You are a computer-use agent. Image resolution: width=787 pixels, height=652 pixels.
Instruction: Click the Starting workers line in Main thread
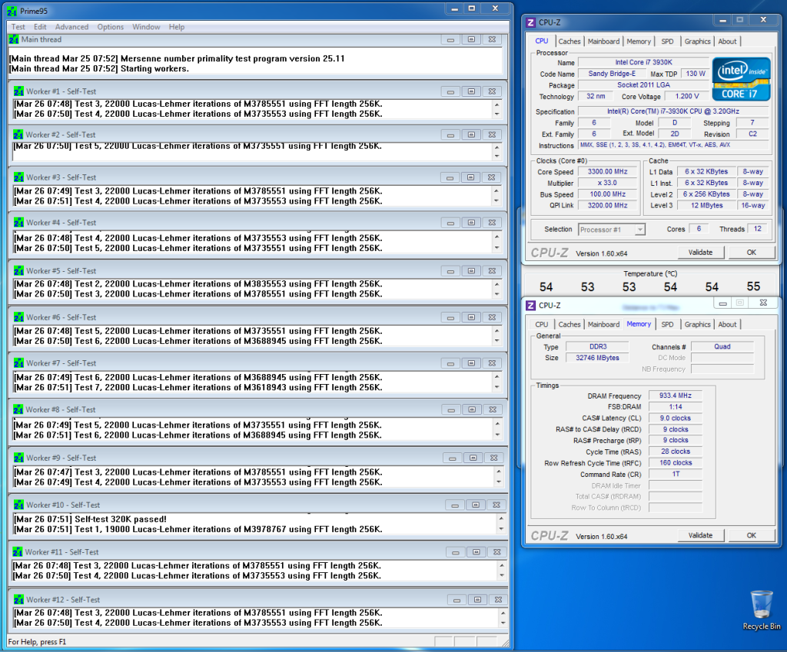click(x=99, y=68)
